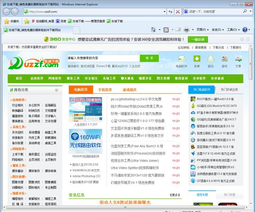Click the horizontal scrollbar thumb

coord(126,207)
